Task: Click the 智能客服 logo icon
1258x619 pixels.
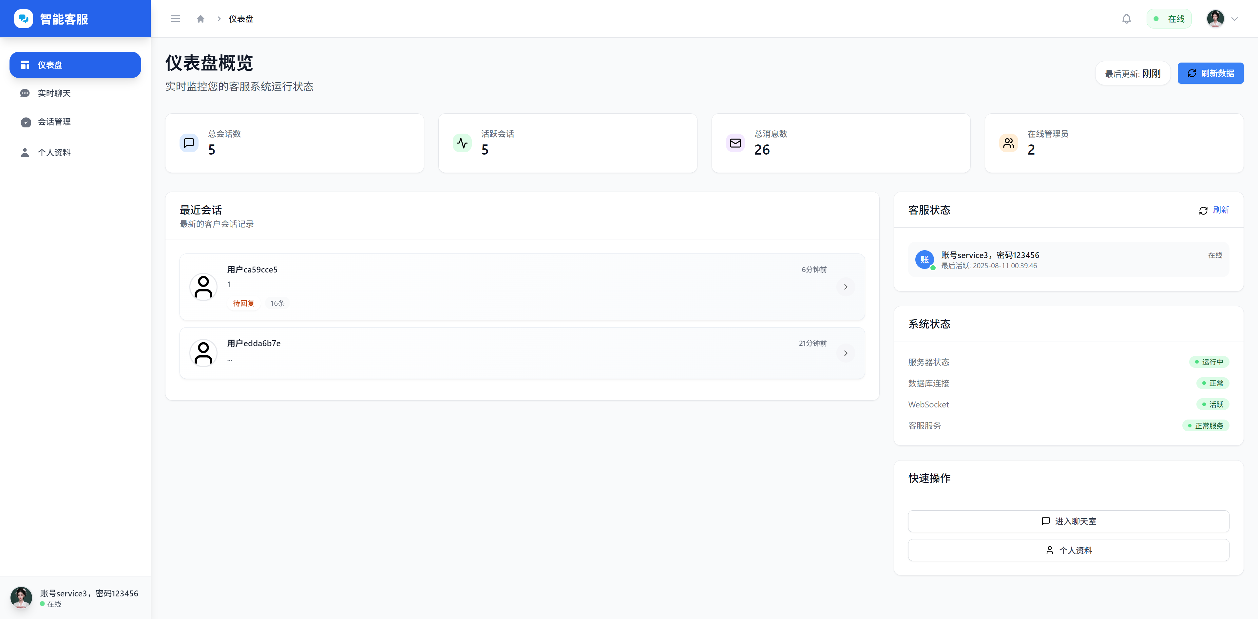Action: coord(24,19)
